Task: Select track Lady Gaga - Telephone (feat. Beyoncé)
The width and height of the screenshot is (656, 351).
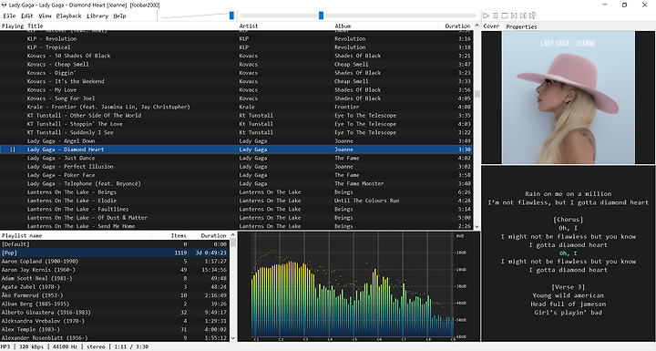Action: 236,183
